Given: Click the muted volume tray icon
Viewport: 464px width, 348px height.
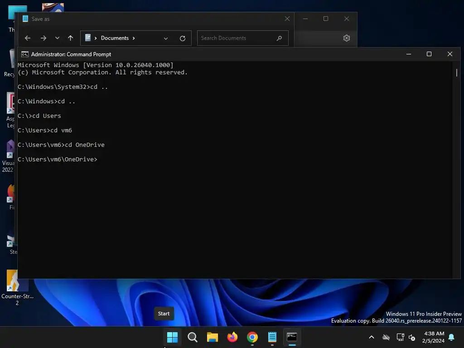Looking at the screenshot, I should 411,337.
